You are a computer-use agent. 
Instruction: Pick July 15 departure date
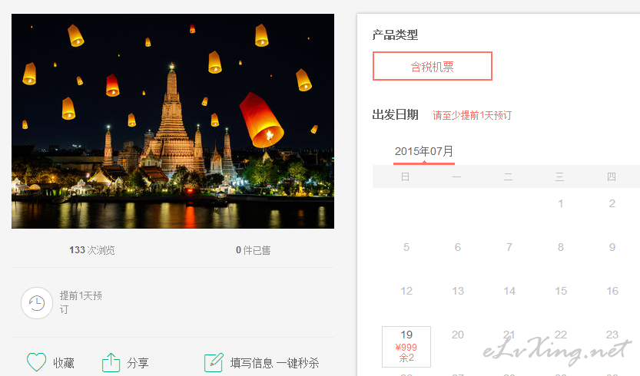pos(561,291)
